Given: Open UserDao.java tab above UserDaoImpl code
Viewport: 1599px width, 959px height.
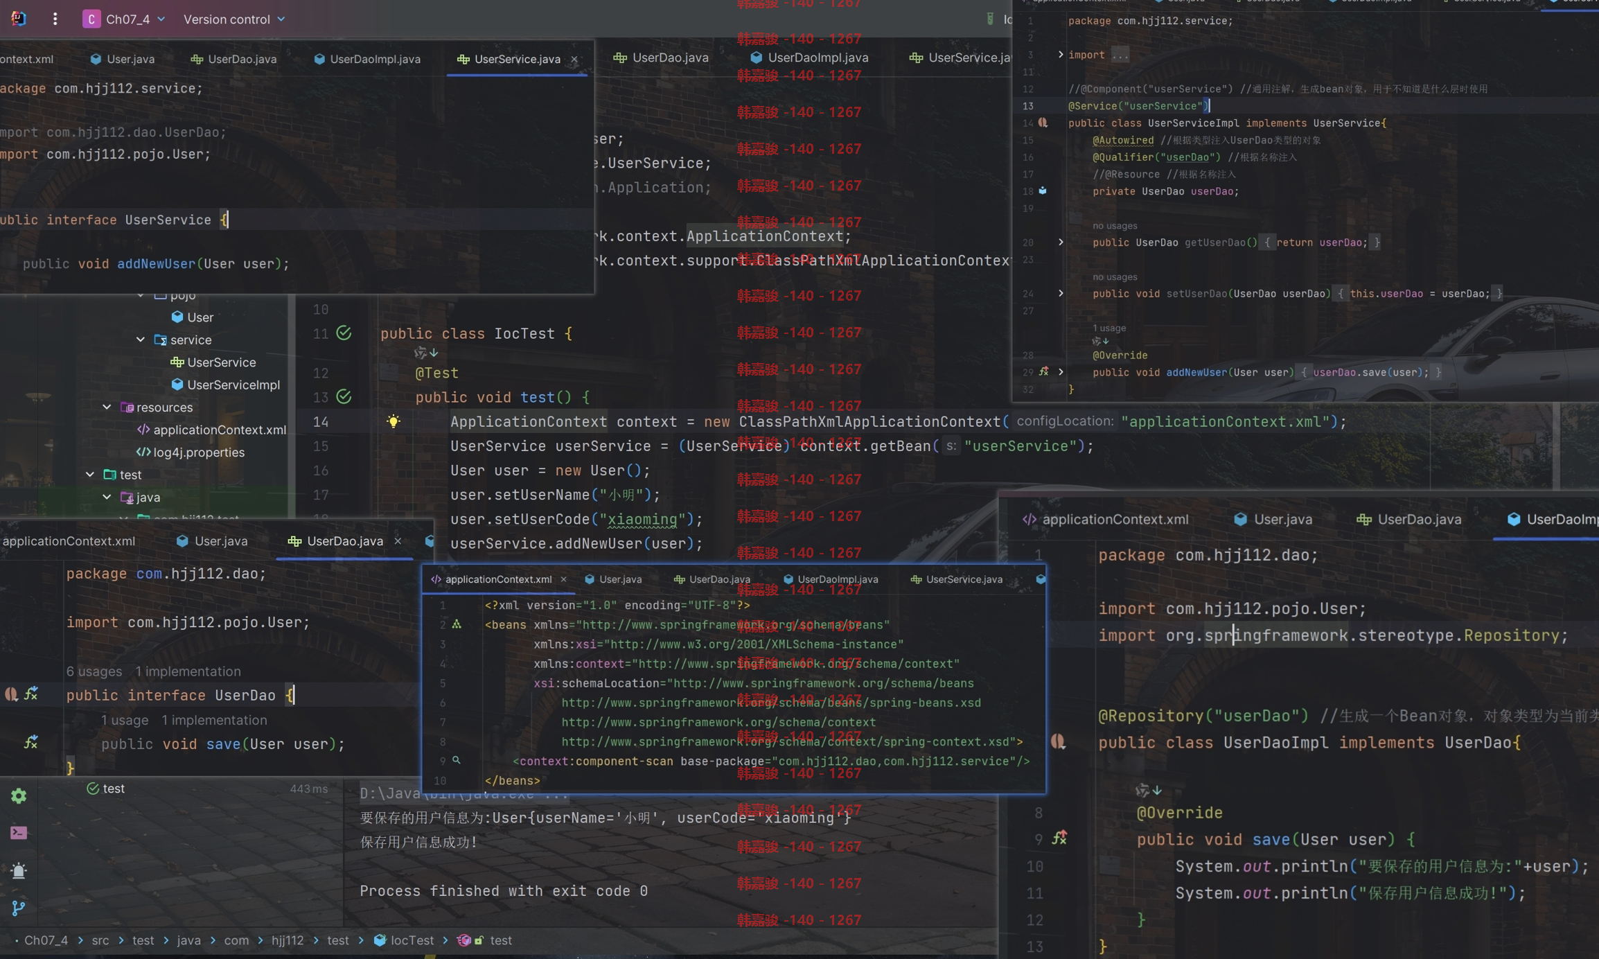Looking at the screenshot, I should point(1409,519).
